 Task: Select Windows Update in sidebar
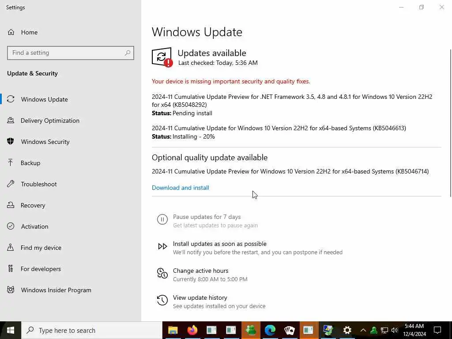pyautogui.click(x=45, y=99)
